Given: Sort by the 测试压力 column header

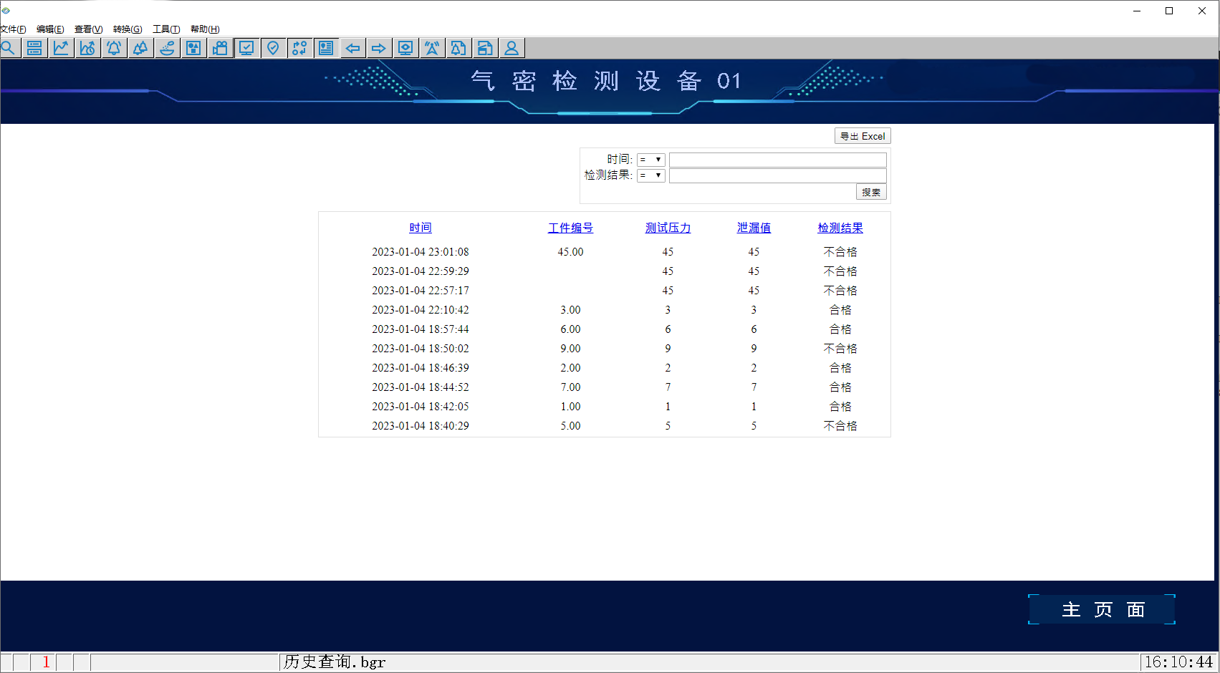Looking at the screenshot, I should tap(668, 228).
